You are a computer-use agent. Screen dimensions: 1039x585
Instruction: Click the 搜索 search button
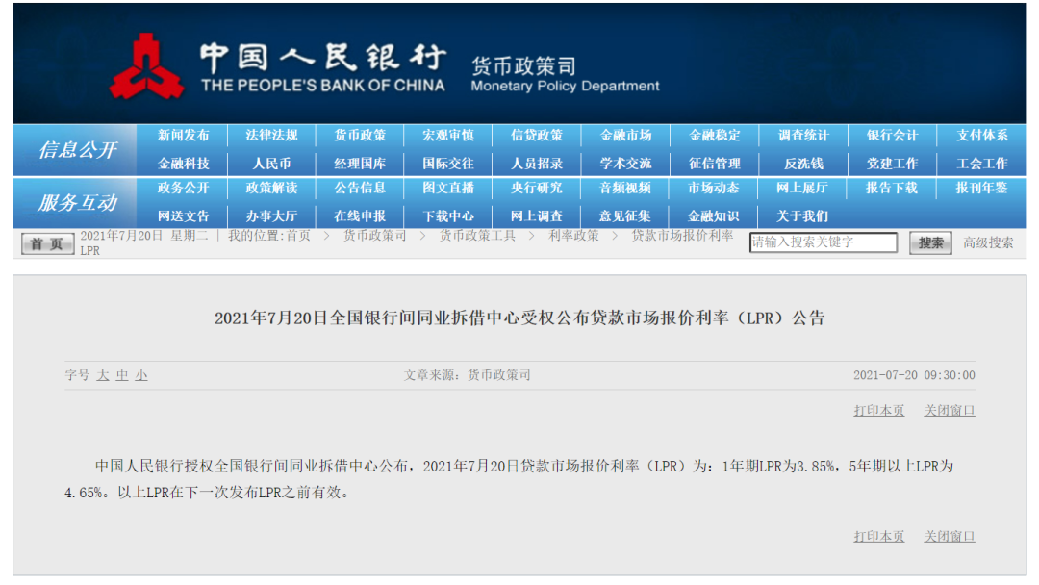coord(930,243)
